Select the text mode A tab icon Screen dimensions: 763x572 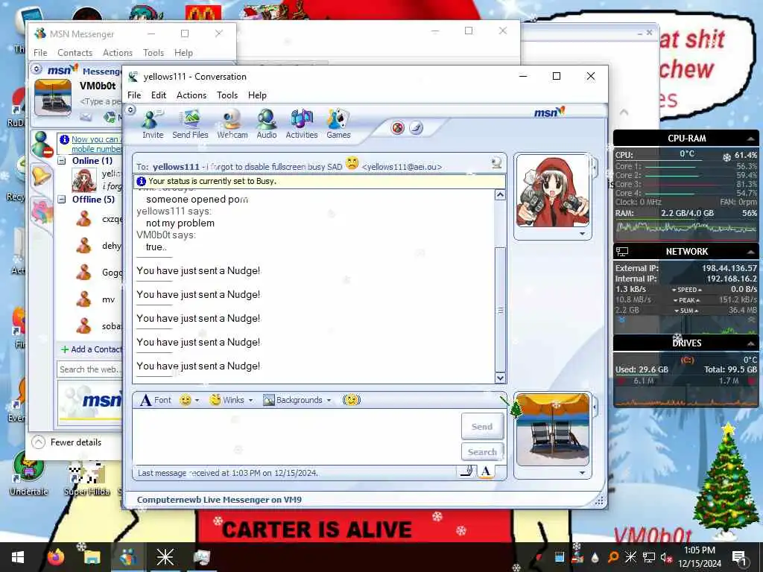tap(485, 471)
